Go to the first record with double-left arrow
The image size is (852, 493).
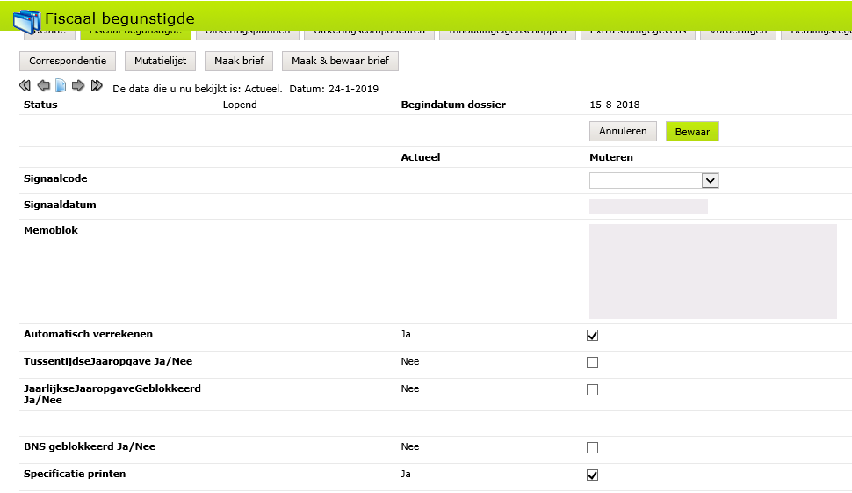[x=25, y=86]
